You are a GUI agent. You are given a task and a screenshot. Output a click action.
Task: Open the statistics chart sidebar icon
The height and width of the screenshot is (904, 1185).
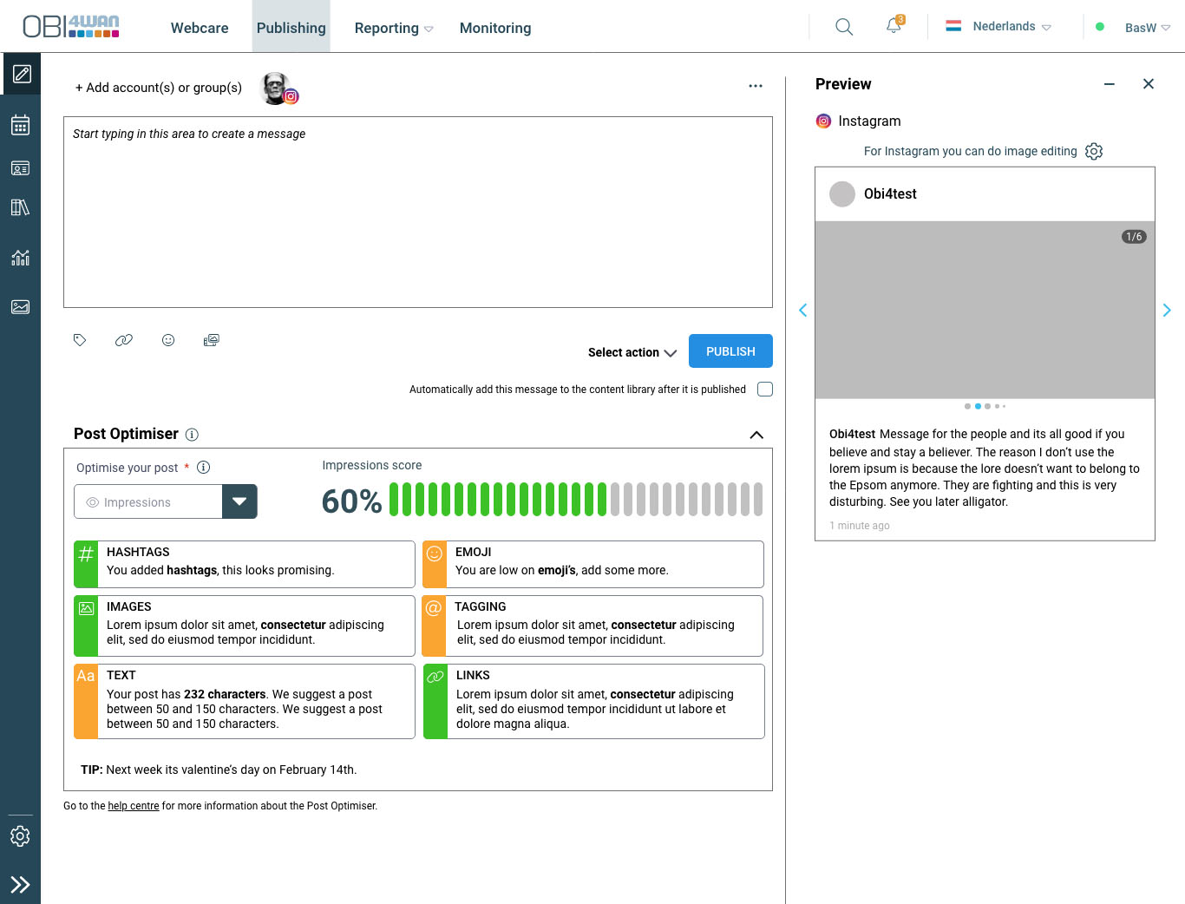click(x=20, y=257)
